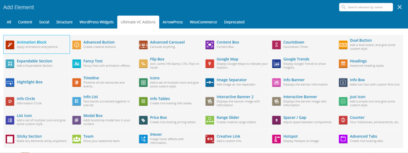Click the Team people icon
Viewport: 408px width, 153px height.
pos(76,139)
